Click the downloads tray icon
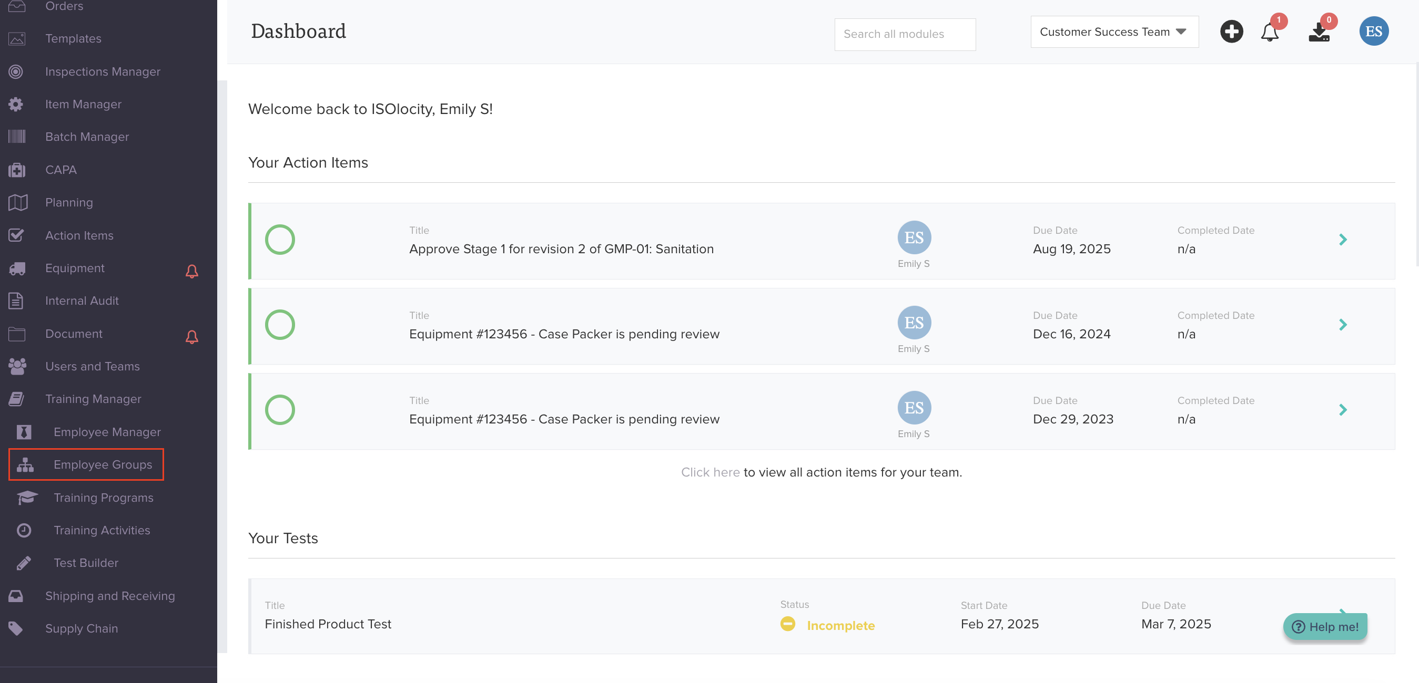Viewport: 1419px width, 683px height. click(x=1319, y=33)
